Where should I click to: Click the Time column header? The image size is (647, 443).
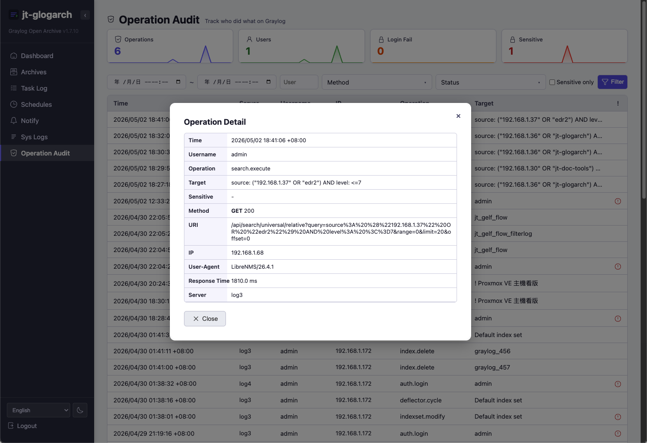121,103
